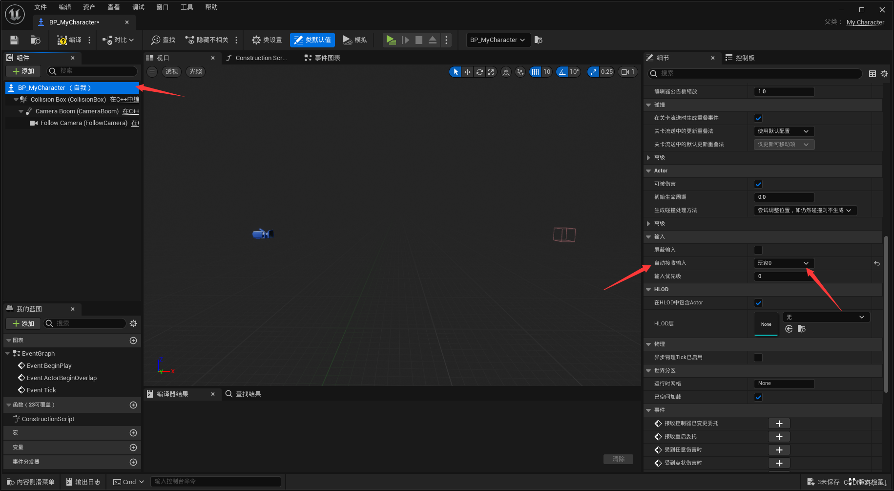Use selected asset arrow for HLOD layer
This screenshot has width=894, height=491.
point(789,329)
